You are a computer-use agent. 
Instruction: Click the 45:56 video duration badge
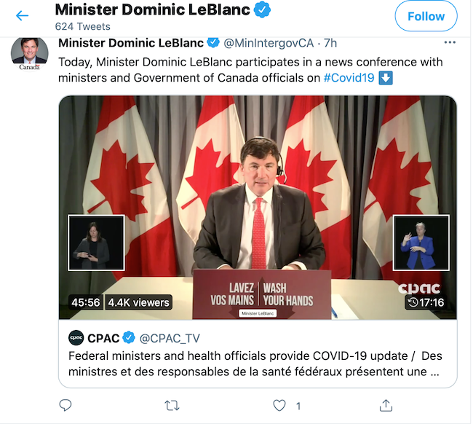pos(86,302)
